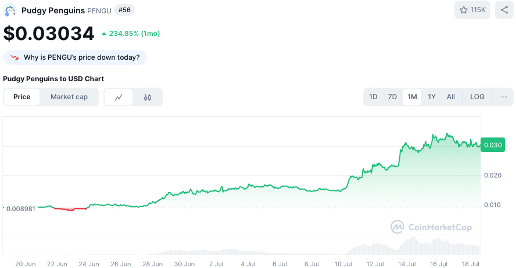Click the 0.020 y-axis label
The image size is (516, 268).
click(493, 175)
